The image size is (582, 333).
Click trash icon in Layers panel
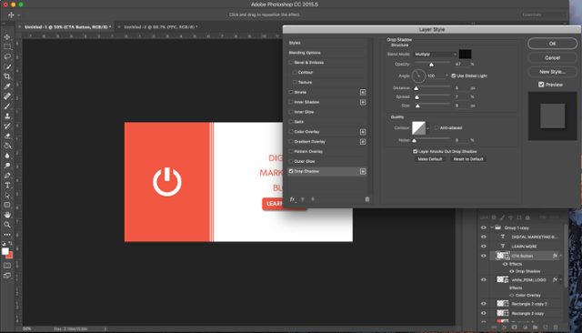[556, 327]
